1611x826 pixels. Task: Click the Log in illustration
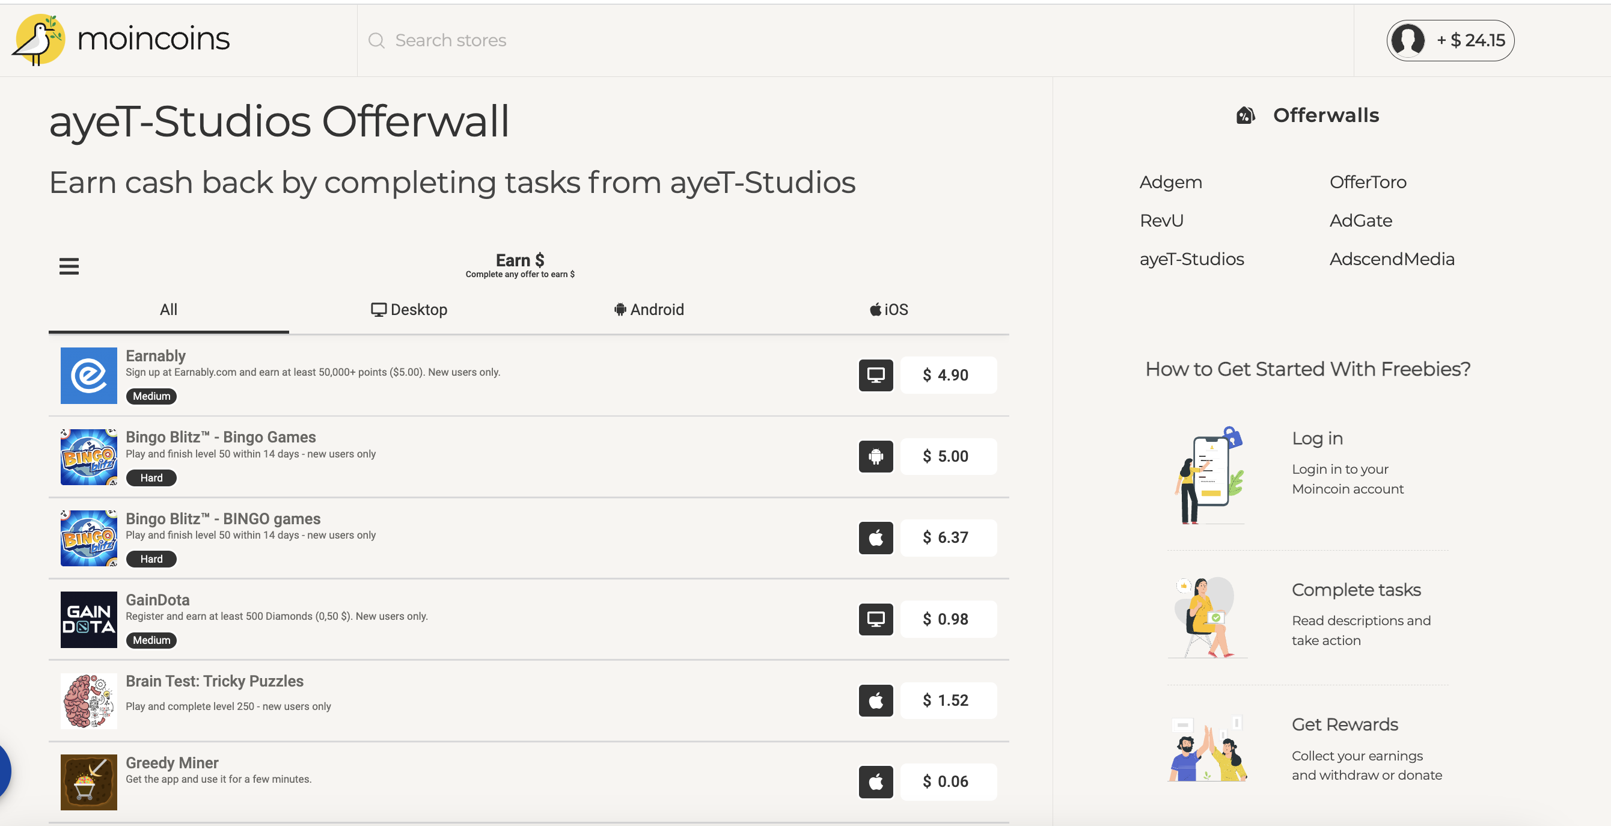point(1208,475)
